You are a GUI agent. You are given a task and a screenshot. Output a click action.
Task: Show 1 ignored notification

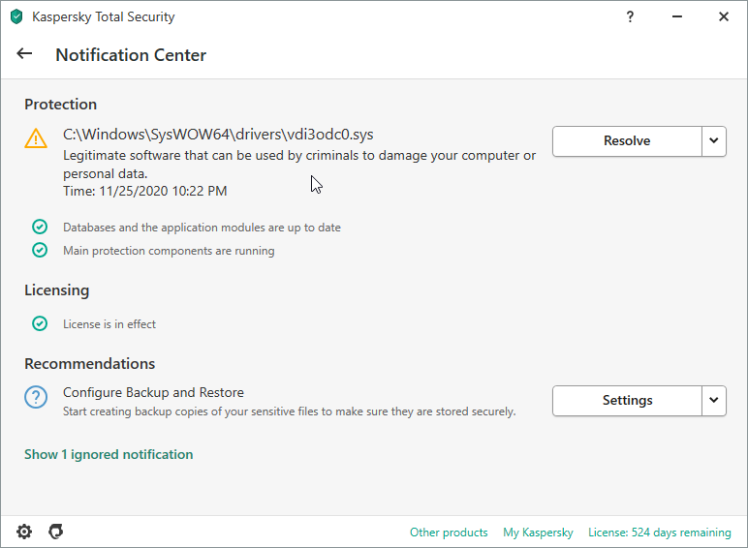pos(109,454)
